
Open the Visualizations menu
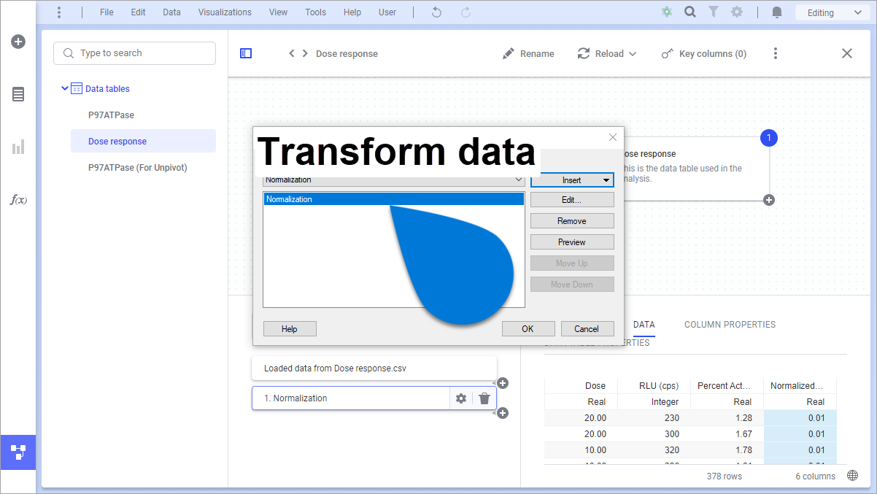click(225, 12)
